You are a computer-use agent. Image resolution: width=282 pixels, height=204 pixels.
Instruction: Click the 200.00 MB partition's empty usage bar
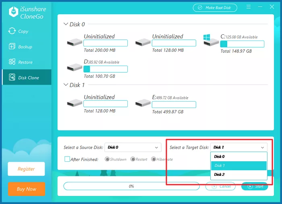click(x=106, y=43)
